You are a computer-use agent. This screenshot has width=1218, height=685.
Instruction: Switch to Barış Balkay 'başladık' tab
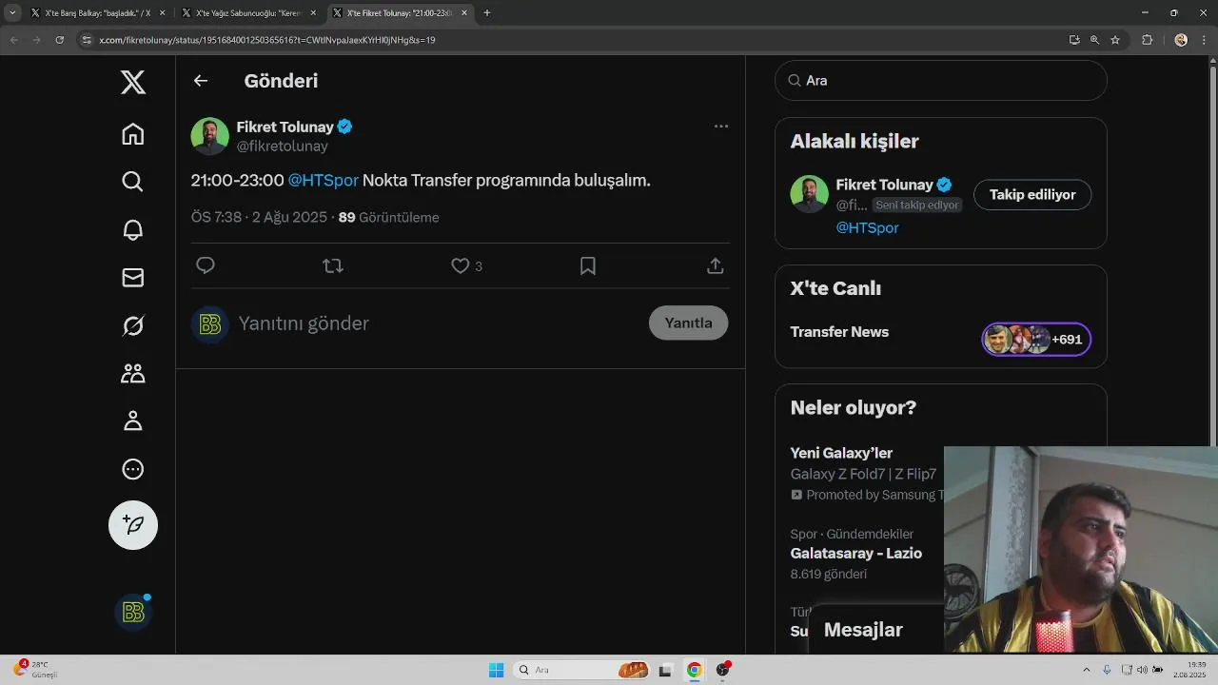click(x=91, y=13)
